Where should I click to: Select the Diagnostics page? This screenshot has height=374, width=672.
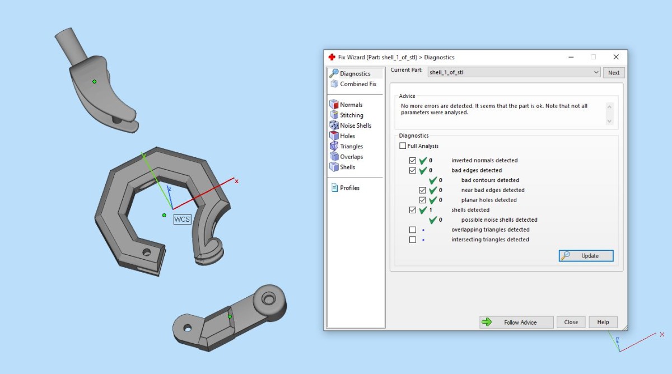pyautogui.click(x=355, y=73)
